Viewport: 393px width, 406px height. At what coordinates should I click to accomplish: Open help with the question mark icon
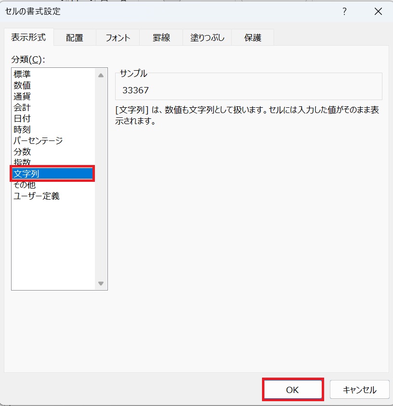344,12
